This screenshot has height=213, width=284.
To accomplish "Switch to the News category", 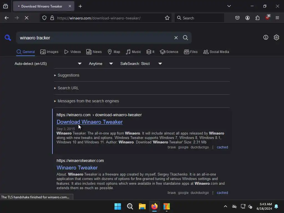I will [94, 52].
